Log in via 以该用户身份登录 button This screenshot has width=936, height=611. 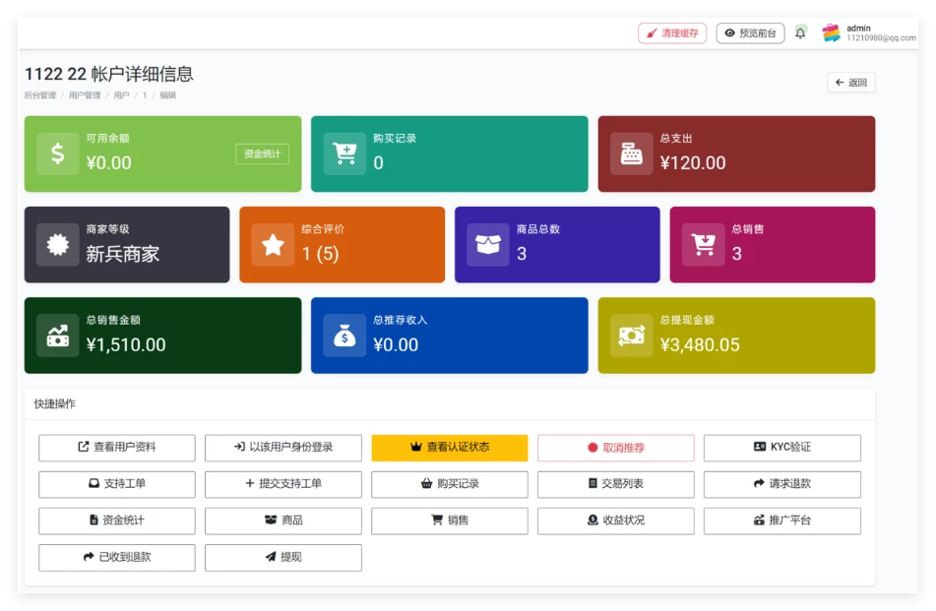tap(283, 448)
